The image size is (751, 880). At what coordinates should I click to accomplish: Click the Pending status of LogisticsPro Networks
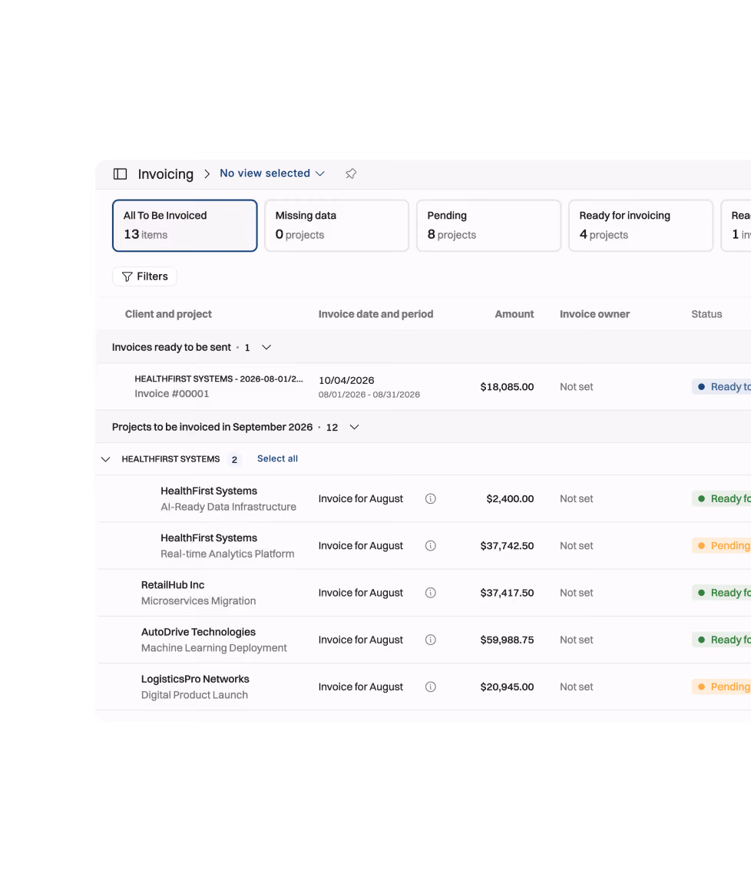(722, 687)
